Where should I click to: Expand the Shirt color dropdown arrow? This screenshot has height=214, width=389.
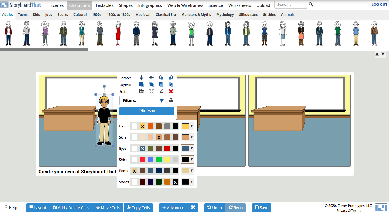coord(191,159)
